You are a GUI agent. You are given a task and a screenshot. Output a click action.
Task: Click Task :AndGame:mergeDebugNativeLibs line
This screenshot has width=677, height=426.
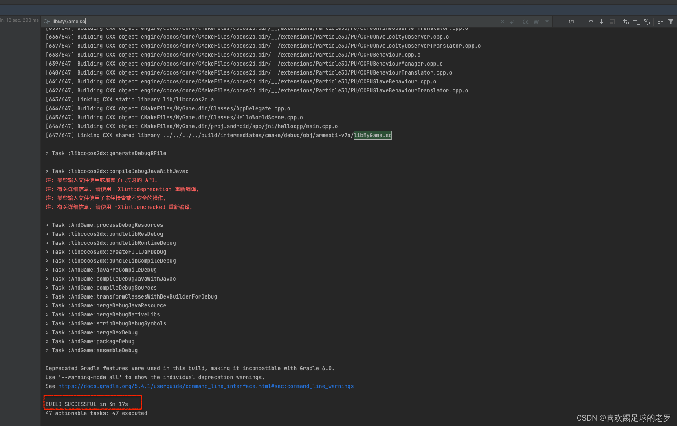103,314
